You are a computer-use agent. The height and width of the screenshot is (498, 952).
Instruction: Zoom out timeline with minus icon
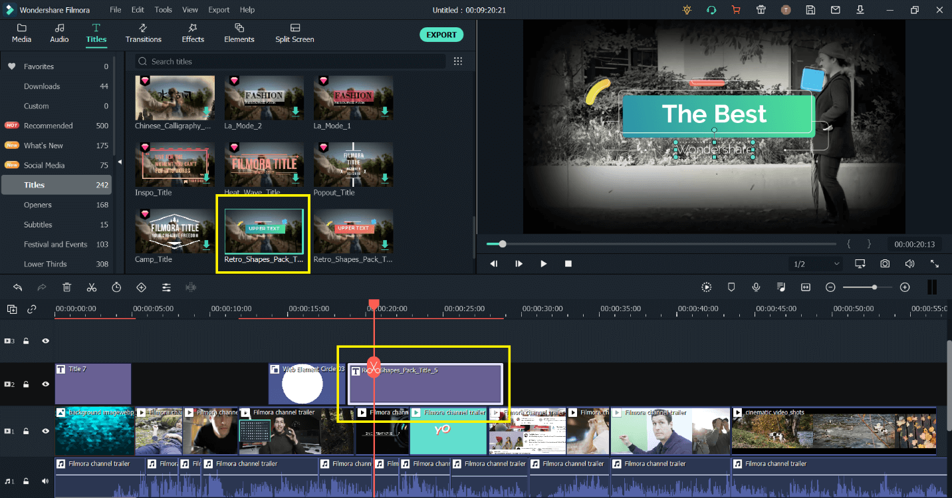(x=830, y=287)
